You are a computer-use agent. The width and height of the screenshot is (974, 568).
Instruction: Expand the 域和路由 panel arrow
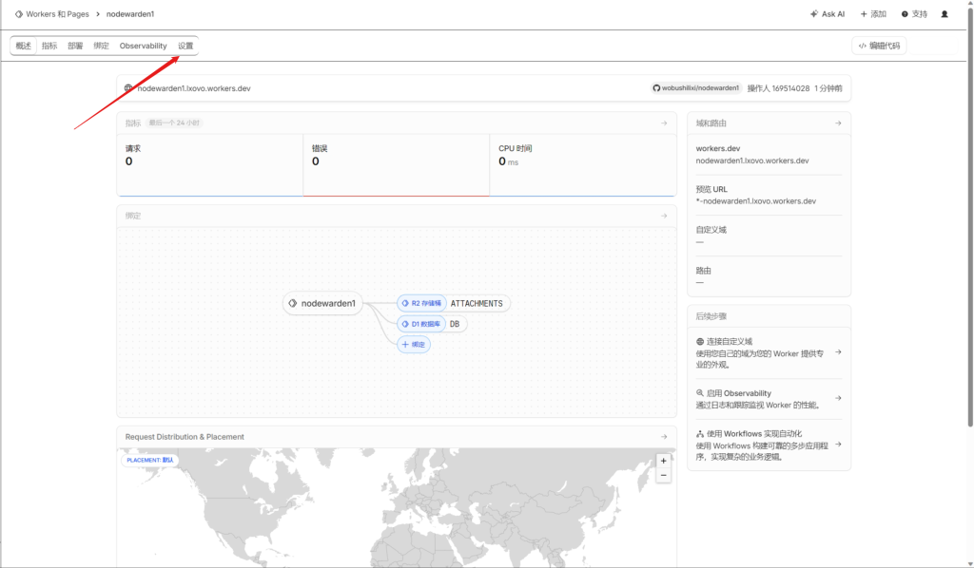[838, 123]
